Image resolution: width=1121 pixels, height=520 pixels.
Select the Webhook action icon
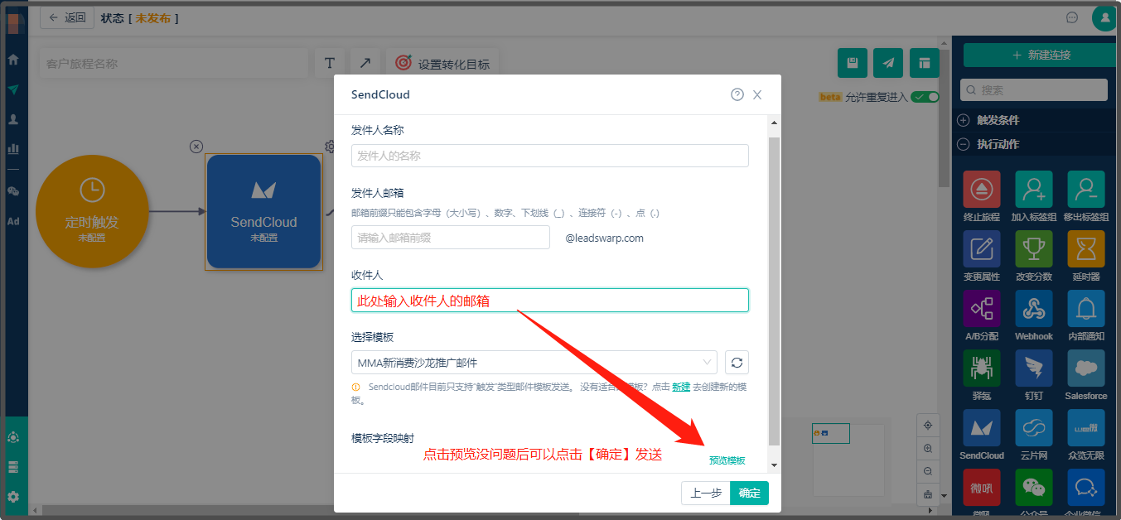[1034, 309]
